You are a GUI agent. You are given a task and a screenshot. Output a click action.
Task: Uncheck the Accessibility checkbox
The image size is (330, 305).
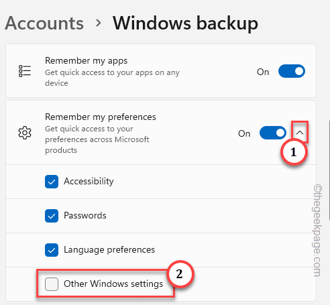coord(52,182)
